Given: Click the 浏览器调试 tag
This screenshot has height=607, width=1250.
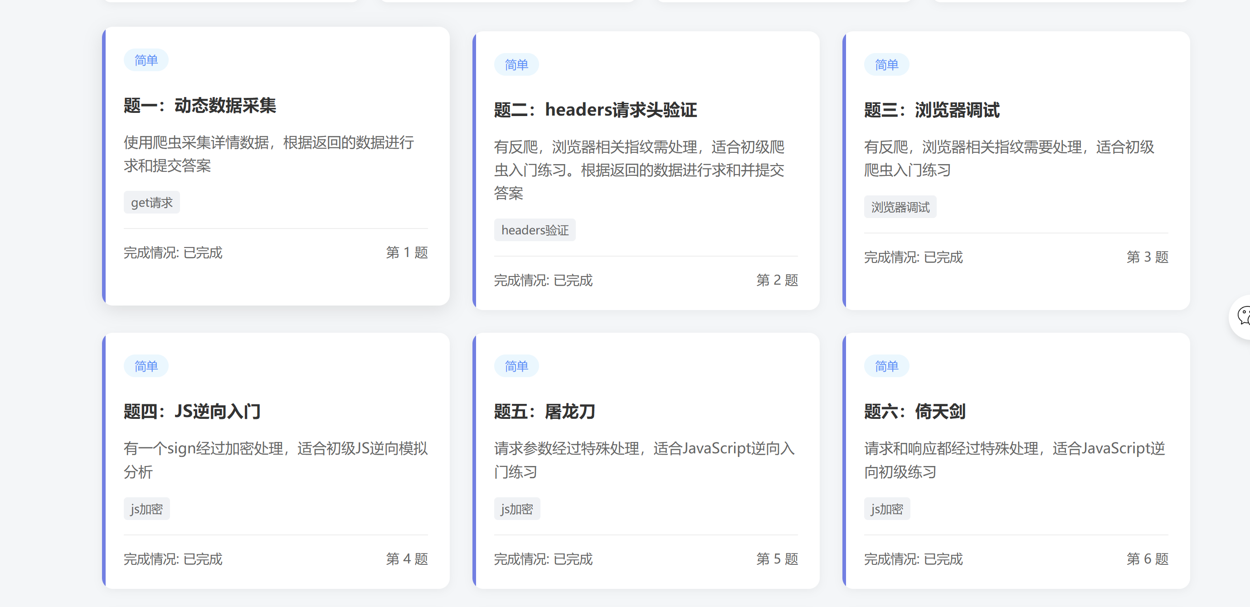Looking at the screenshot, I should [900, 207].
